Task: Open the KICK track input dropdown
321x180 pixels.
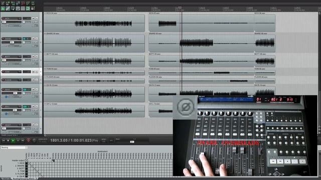Action: [x=15, y=26]
